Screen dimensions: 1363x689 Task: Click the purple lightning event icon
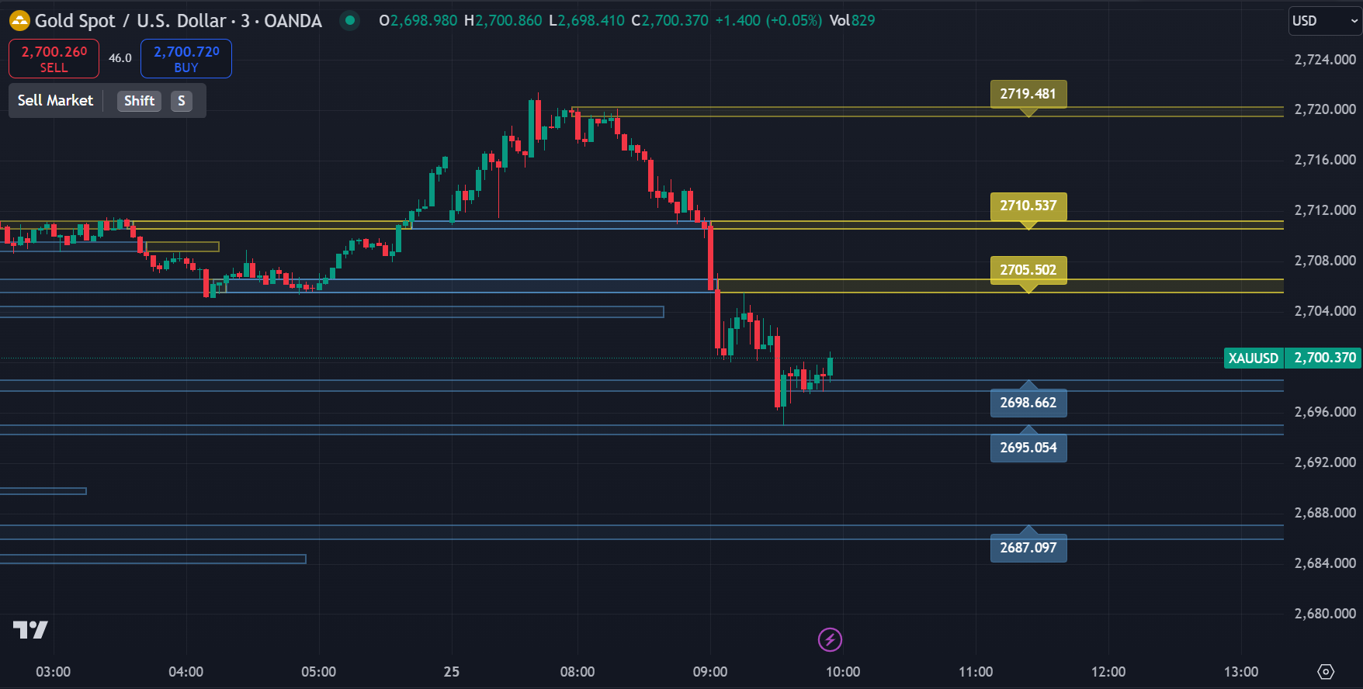click(830, 640)
